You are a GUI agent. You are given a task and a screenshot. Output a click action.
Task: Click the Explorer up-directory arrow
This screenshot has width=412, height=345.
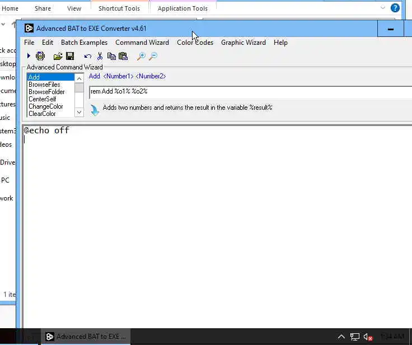pos(13,24)
